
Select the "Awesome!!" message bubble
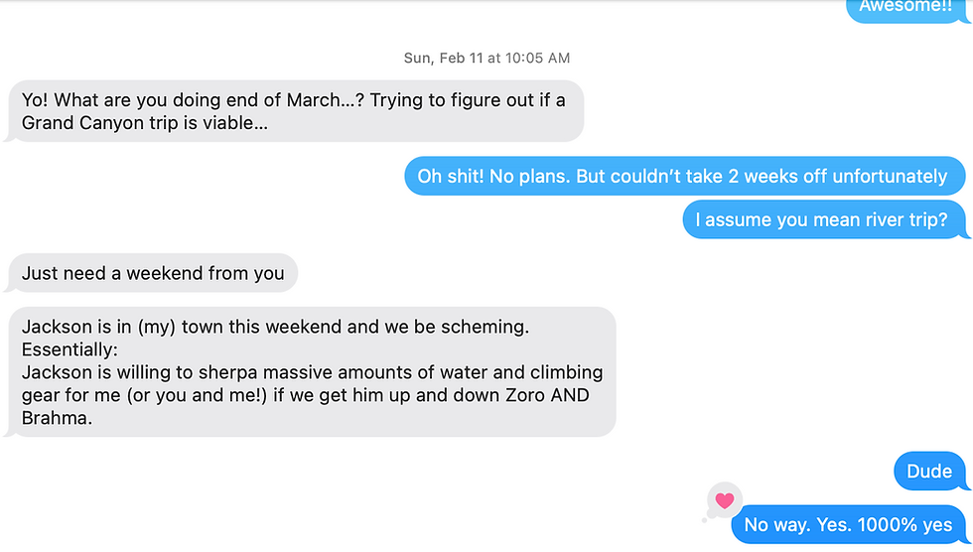(x=906, y=10)
